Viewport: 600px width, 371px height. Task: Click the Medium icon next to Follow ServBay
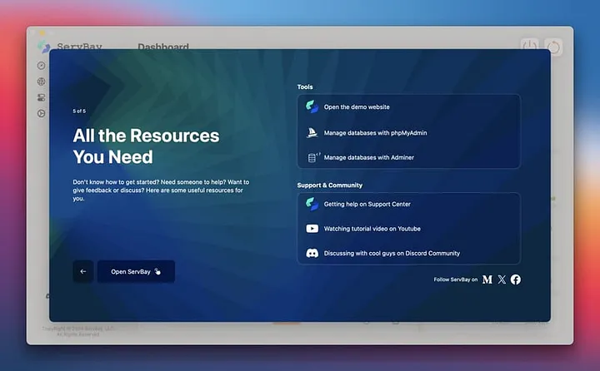point(487,279)
